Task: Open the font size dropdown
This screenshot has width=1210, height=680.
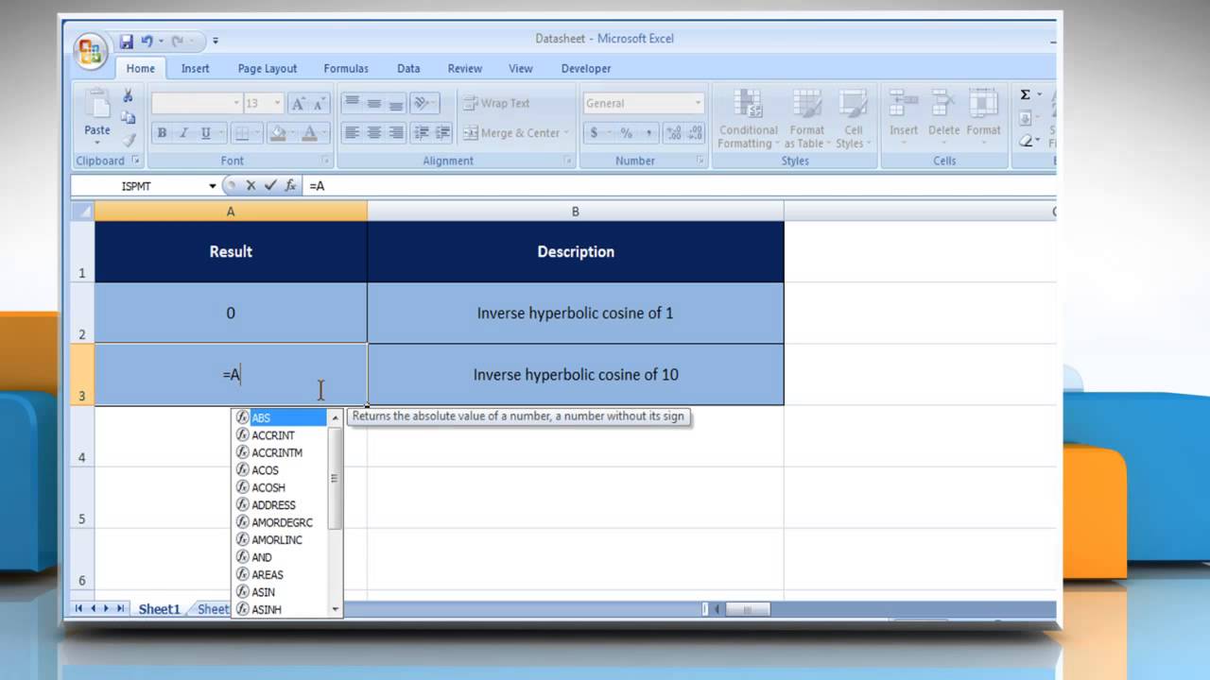Action: point(277,103)
